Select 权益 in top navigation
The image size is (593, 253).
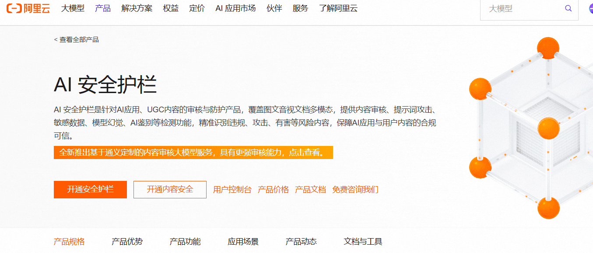click(171, 8)
